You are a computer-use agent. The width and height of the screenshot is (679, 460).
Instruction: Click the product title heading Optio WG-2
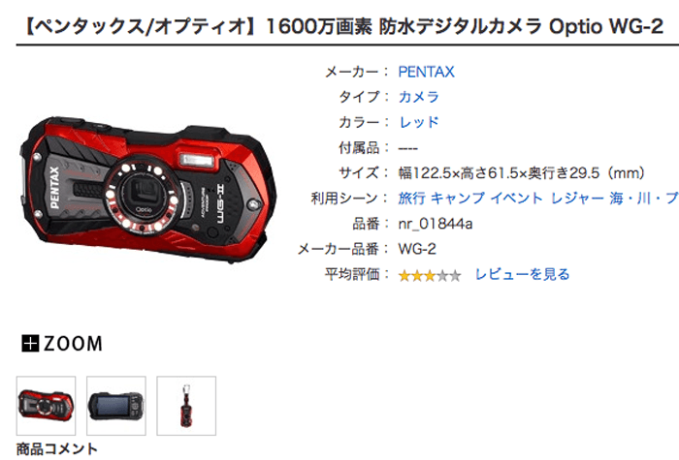pos(343,27)
